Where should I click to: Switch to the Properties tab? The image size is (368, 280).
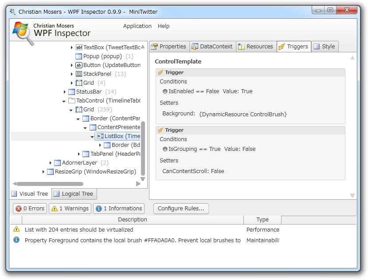click(x=169, y=47)
